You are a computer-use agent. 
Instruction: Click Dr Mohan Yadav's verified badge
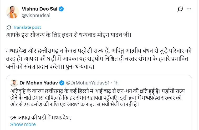click(x=62, y=83)
